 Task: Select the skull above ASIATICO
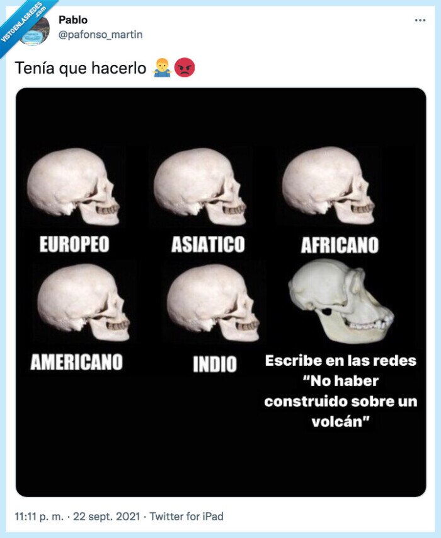[x=200, y=187]
